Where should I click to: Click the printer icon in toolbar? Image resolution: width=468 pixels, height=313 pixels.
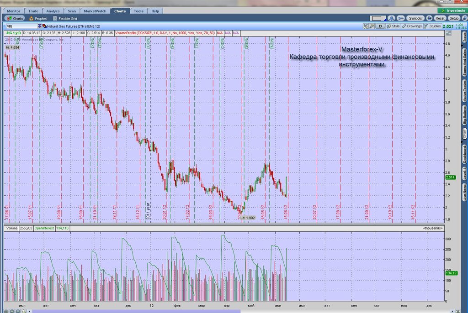coord(429,18)
